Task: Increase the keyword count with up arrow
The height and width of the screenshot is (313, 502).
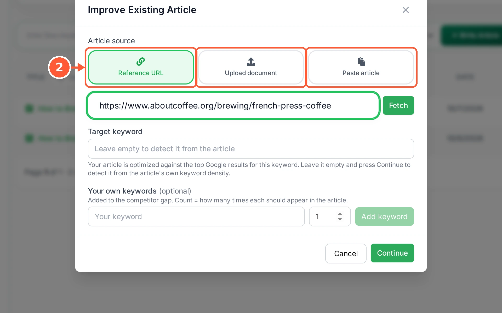Action: (x=340, y=214)
